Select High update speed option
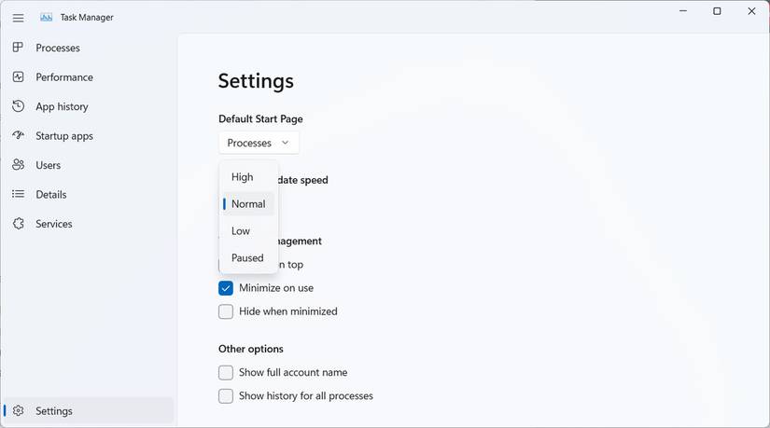 coord(243,177)
